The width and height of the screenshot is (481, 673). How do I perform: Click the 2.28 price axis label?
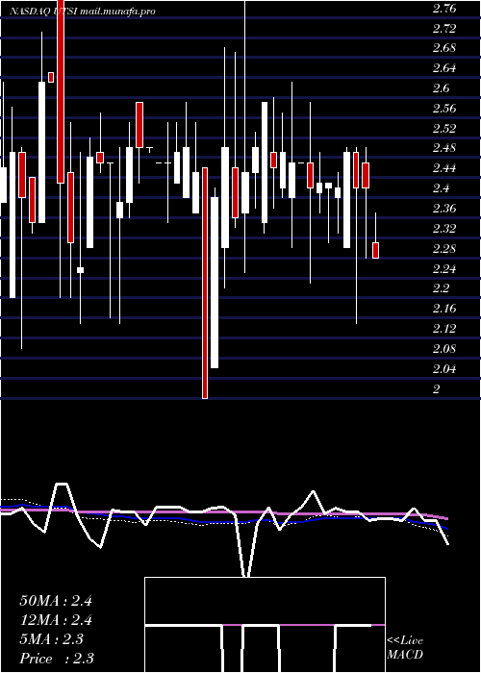coord(444,248)
